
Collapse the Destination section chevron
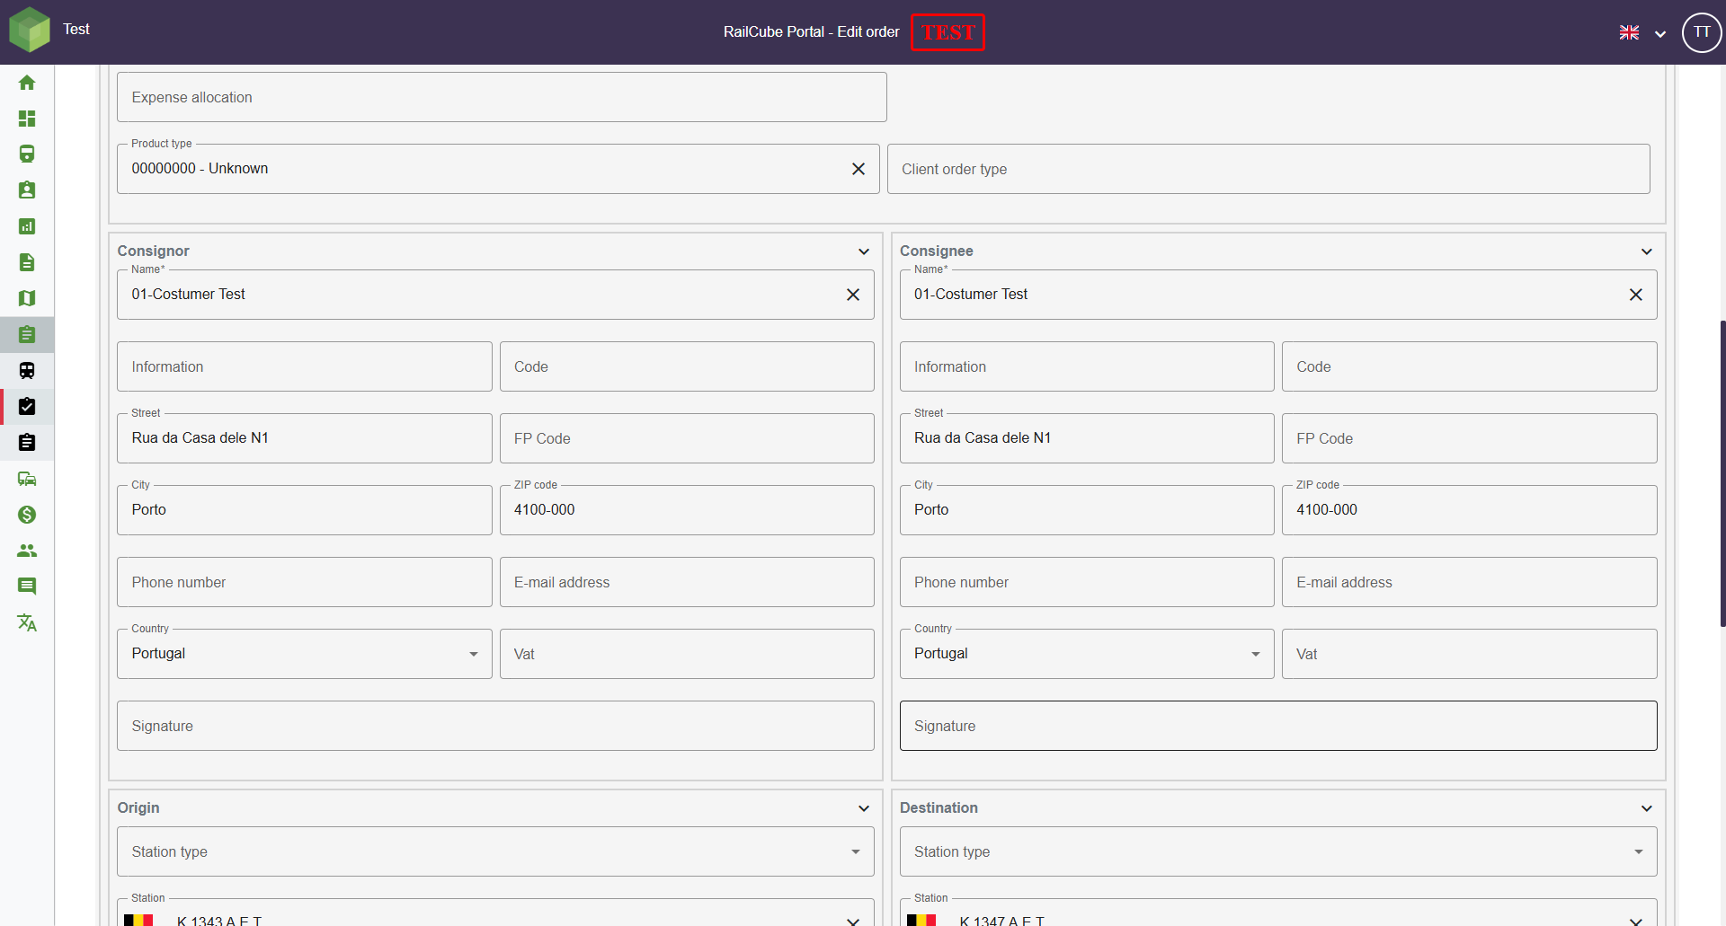point(1646,808)
